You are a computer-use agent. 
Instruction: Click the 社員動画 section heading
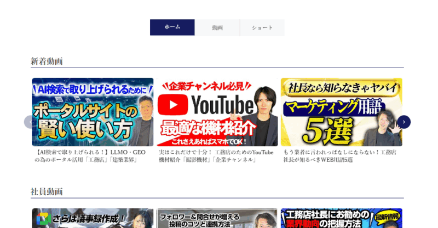point(47,191)
